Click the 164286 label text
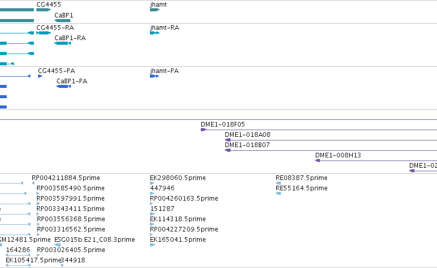Screen dimensions: 437x268 18,250
